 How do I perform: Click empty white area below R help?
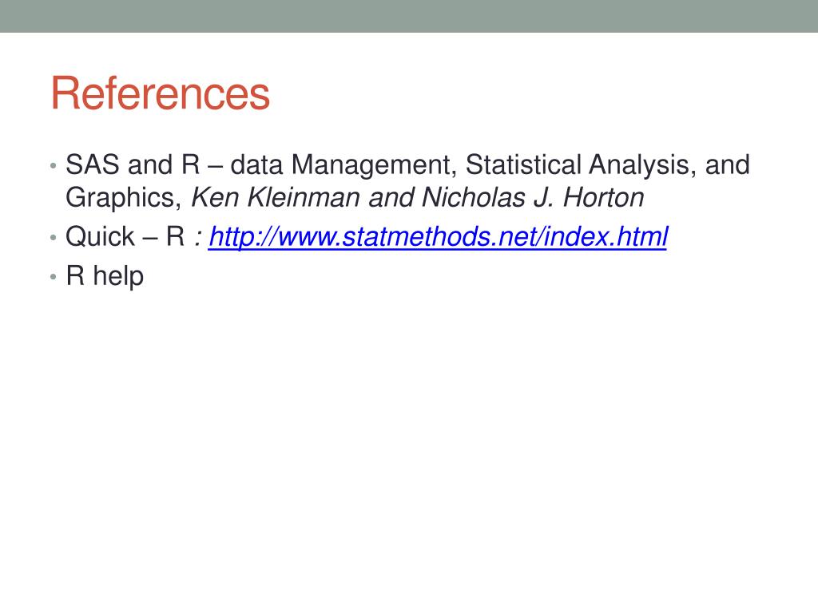click(409, 443)
